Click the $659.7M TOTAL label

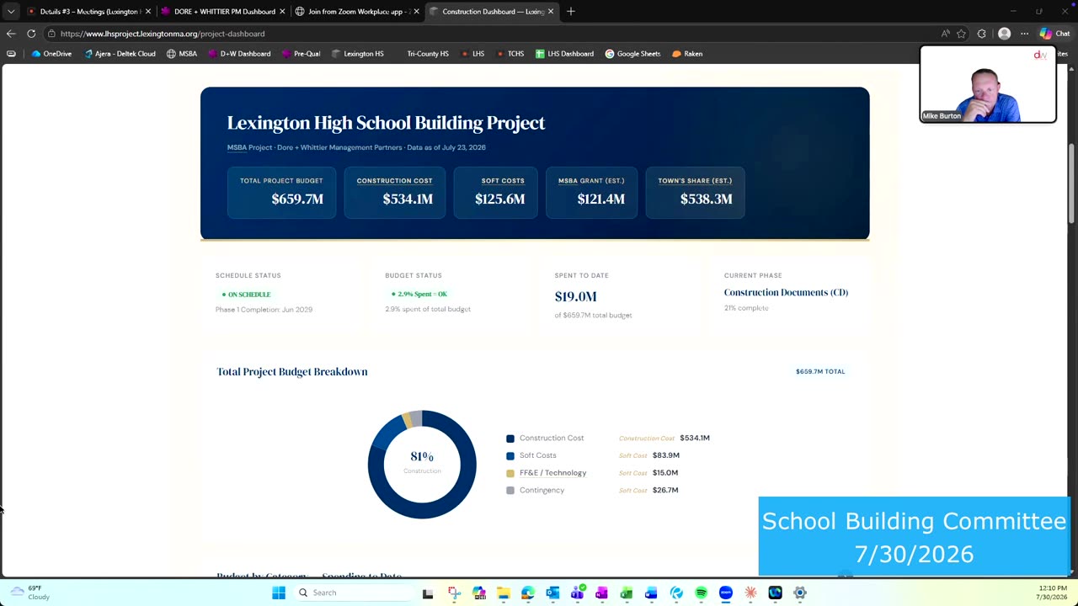point(820,371)
